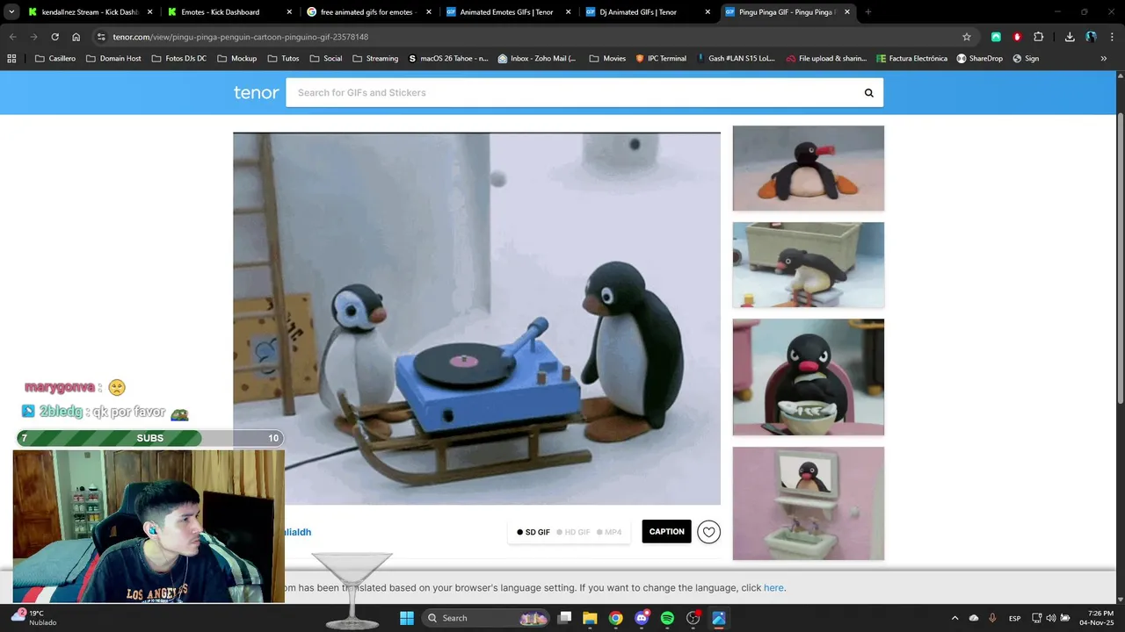Screen dimensions: 1125x632
Task: Open the Tutos bookmarks folder
Action: 283,59
